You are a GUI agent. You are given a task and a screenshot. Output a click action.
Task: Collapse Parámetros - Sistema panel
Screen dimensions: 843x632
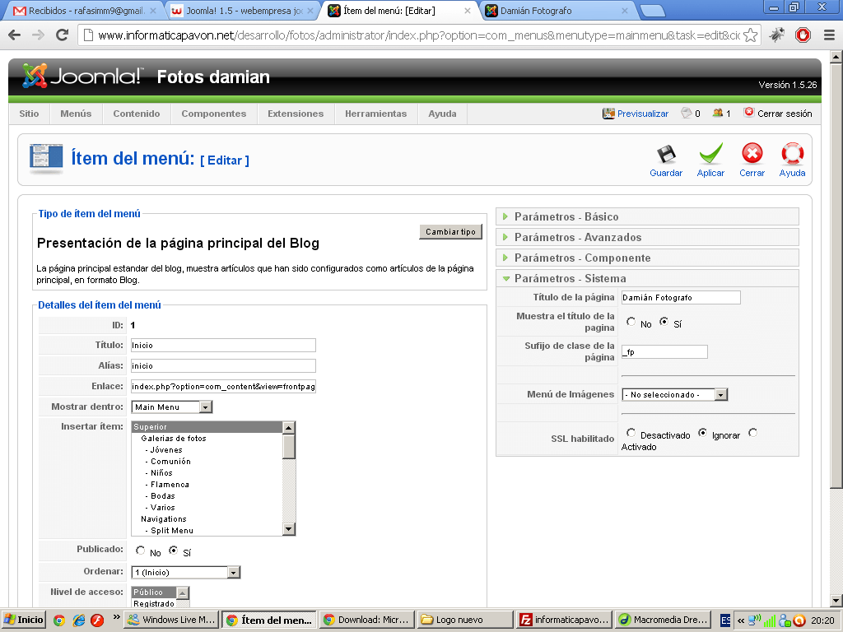(x=647, y=278)
